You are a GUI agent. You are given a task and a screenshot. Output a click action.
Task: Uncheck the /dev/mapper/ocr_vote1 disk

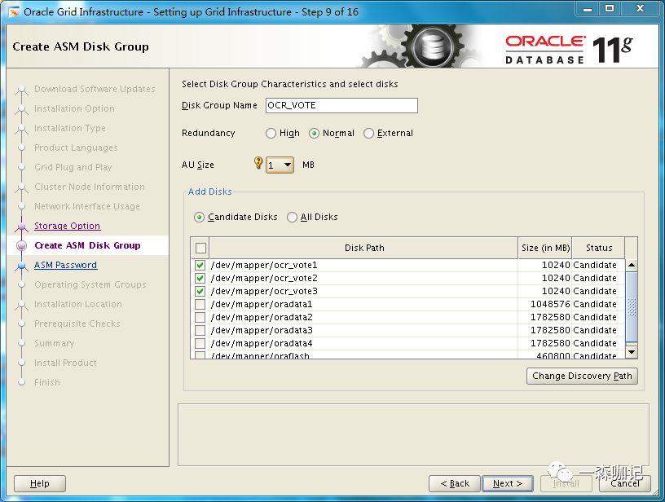[x=200, y=266]
